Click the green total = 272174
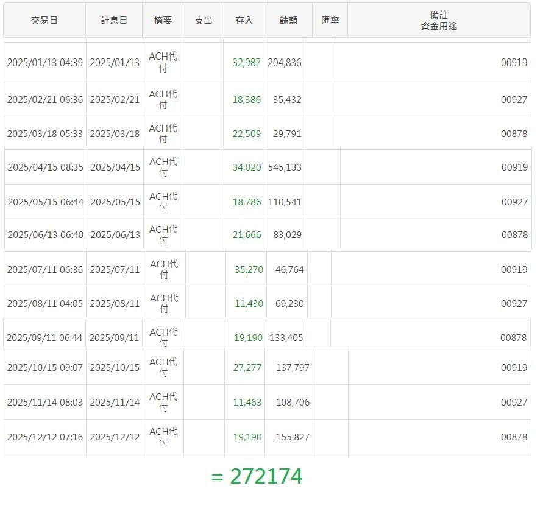543x517 pixels. [x=257, y=477]
